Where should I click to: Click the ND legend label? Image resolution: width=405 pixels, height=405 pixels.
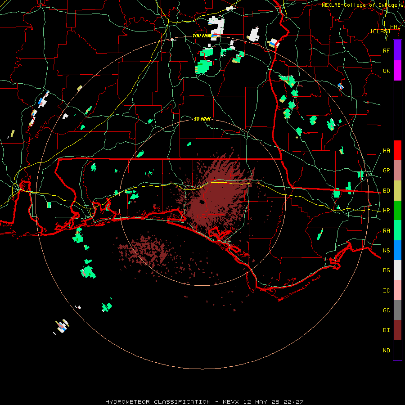[x=386, y=351]
